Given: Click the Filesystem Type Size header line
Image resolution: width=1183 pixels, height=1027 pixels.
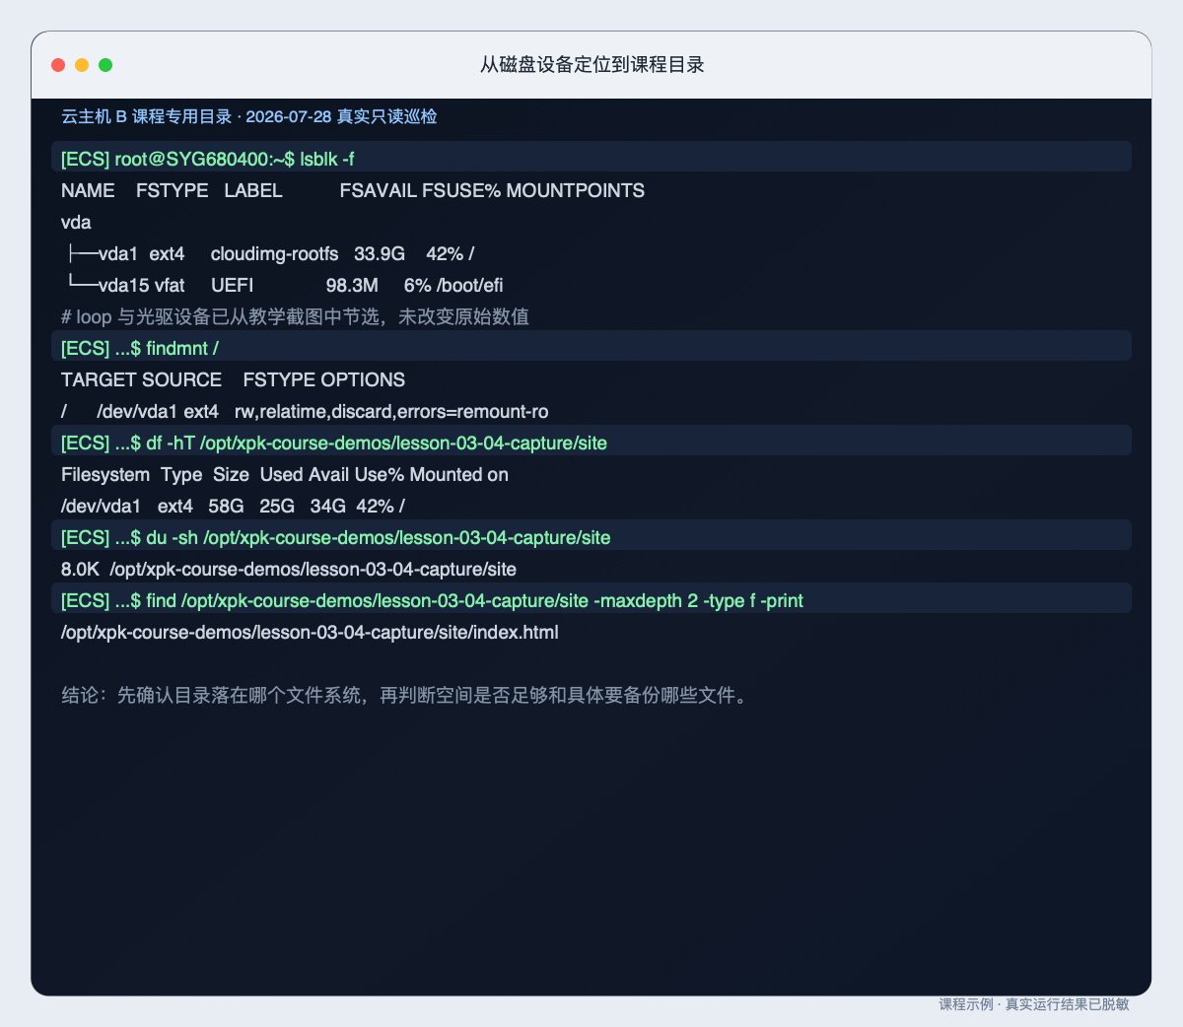Looking at the screenshot, I should tap(285, 474).
